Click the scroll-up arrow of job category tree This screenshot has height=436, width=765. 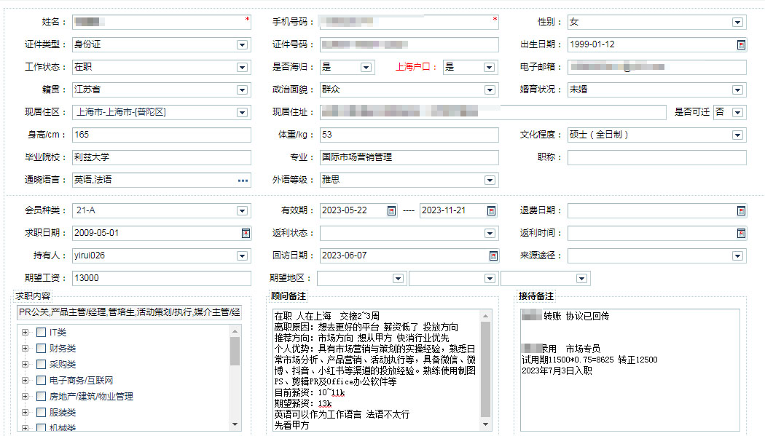[x=235, y=331]
